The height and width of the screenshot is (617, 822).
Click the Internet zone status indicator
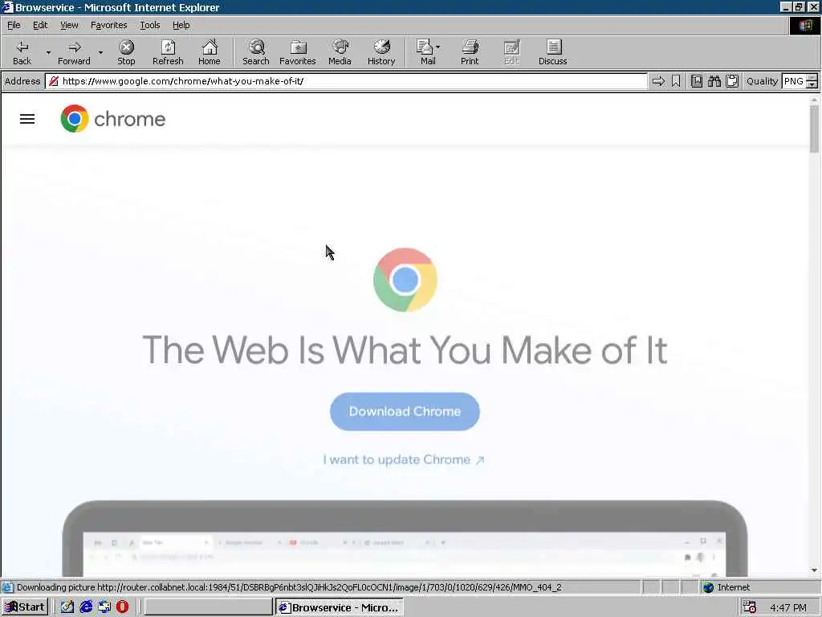726,587
